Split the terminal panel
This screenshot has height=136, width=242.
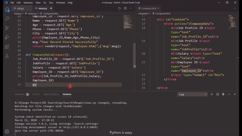click(217, 94)
